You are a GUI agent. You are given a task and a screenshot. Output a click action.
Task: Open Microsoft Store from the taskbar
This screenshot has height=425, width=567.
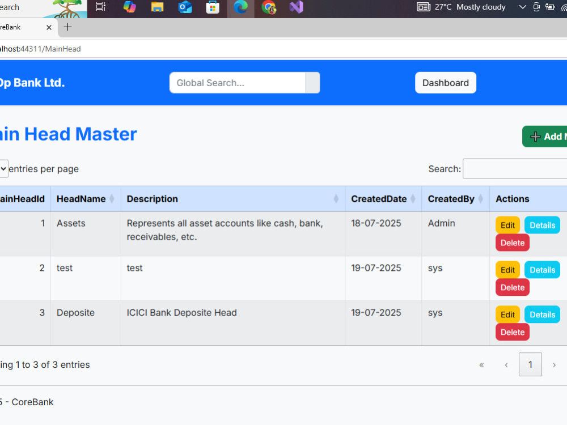pyautogui.click(x=213, y=7)
